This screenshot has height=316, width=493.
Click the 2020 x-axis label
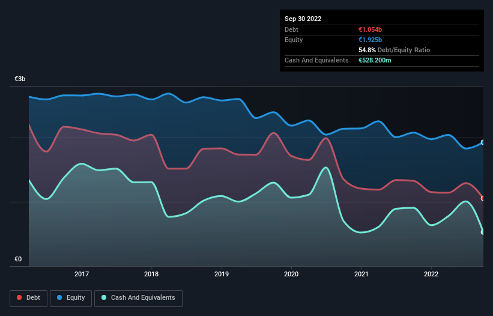291,274
